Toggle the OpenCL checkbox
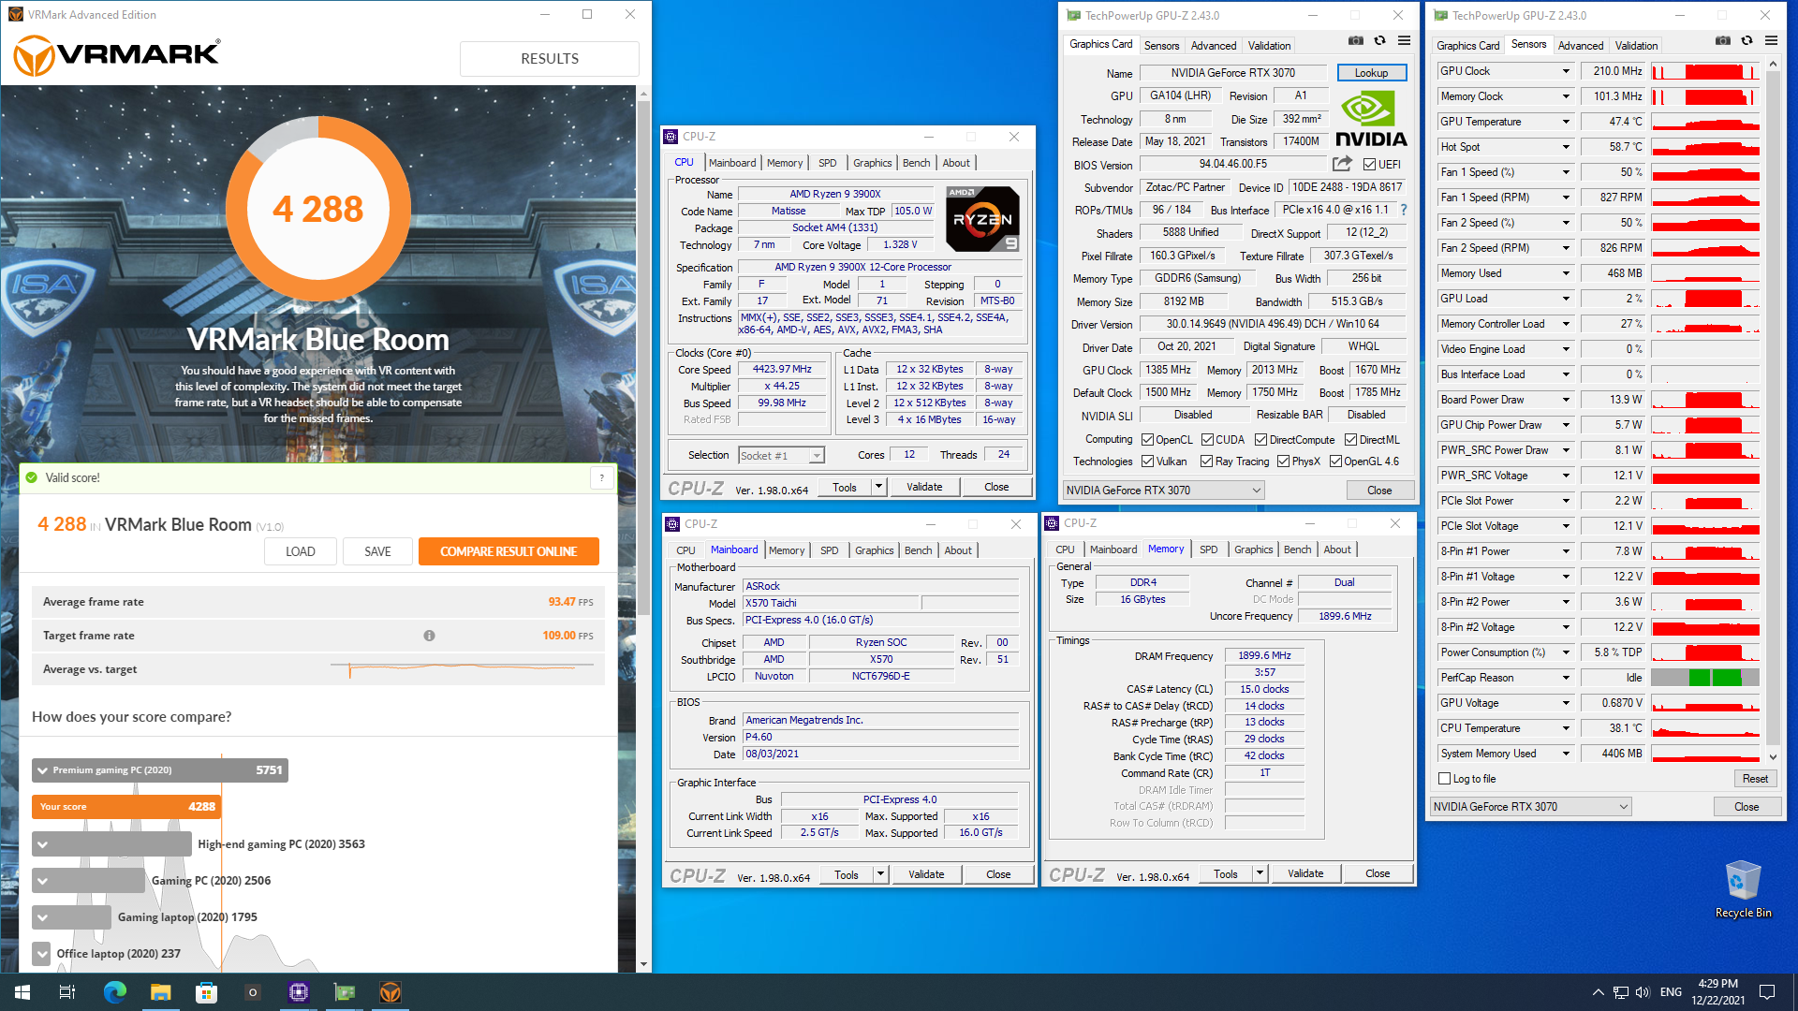The height and width of the screenshot is (1011, 1798). click(x=1147, y=440)
